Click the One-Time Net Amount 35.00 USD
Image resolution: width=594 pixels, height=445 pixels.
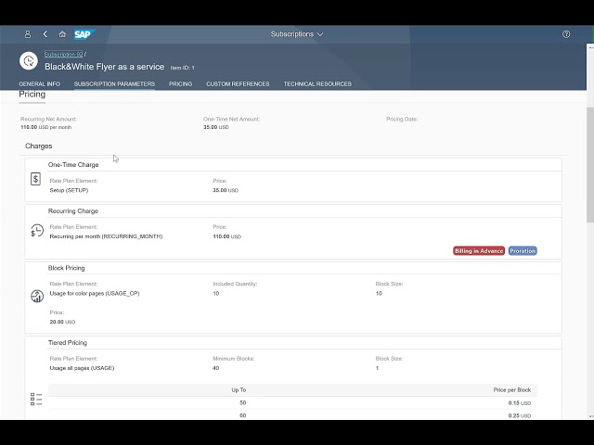(x=216, y=127)
